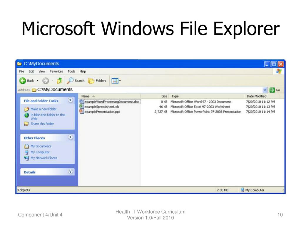The image size is (301, 225).
Task: Click the Search magnifier toolbar button
Action: (x=76, y=81)
